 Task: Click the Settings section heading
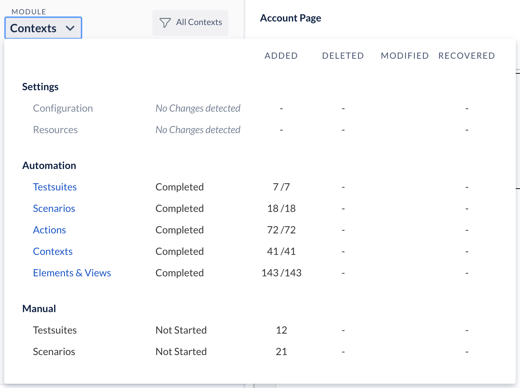point(40,87)
